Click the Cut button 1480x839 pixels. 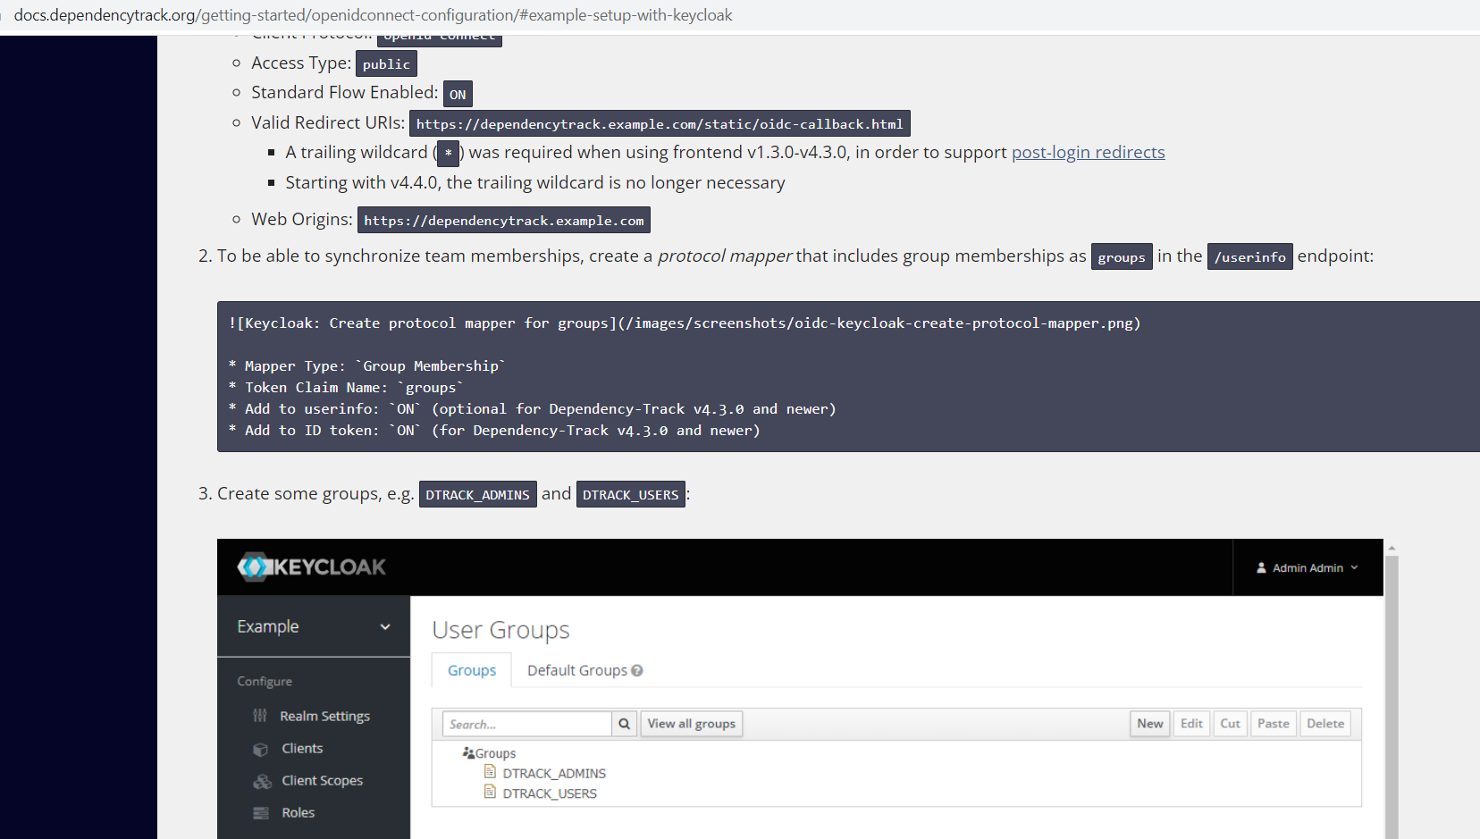1231,724
